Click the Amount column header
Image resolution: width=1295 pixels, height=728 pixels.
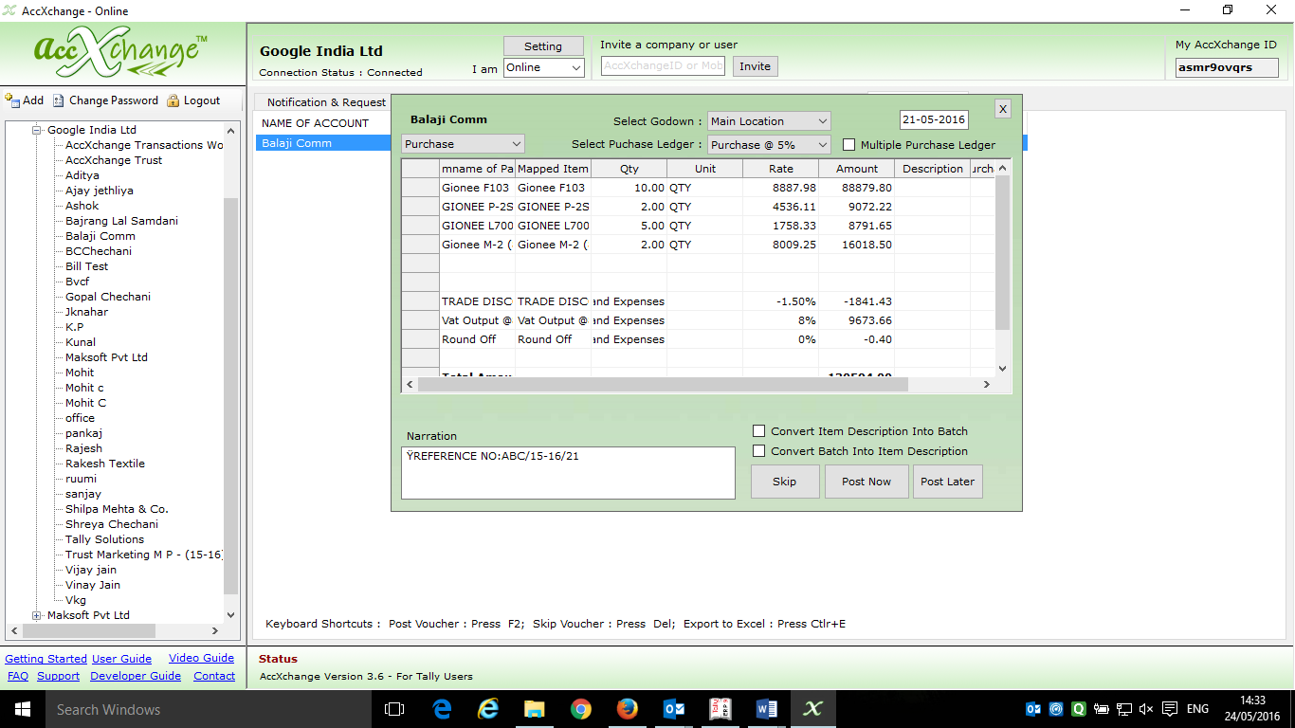point(857,169)
